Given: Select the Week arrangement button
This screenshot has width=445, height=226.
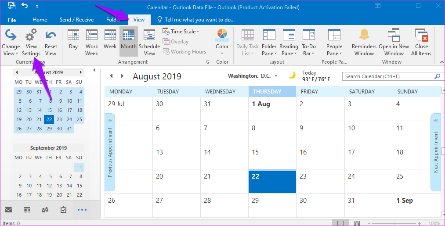Looking at the screenshot, I should point(110,39).
